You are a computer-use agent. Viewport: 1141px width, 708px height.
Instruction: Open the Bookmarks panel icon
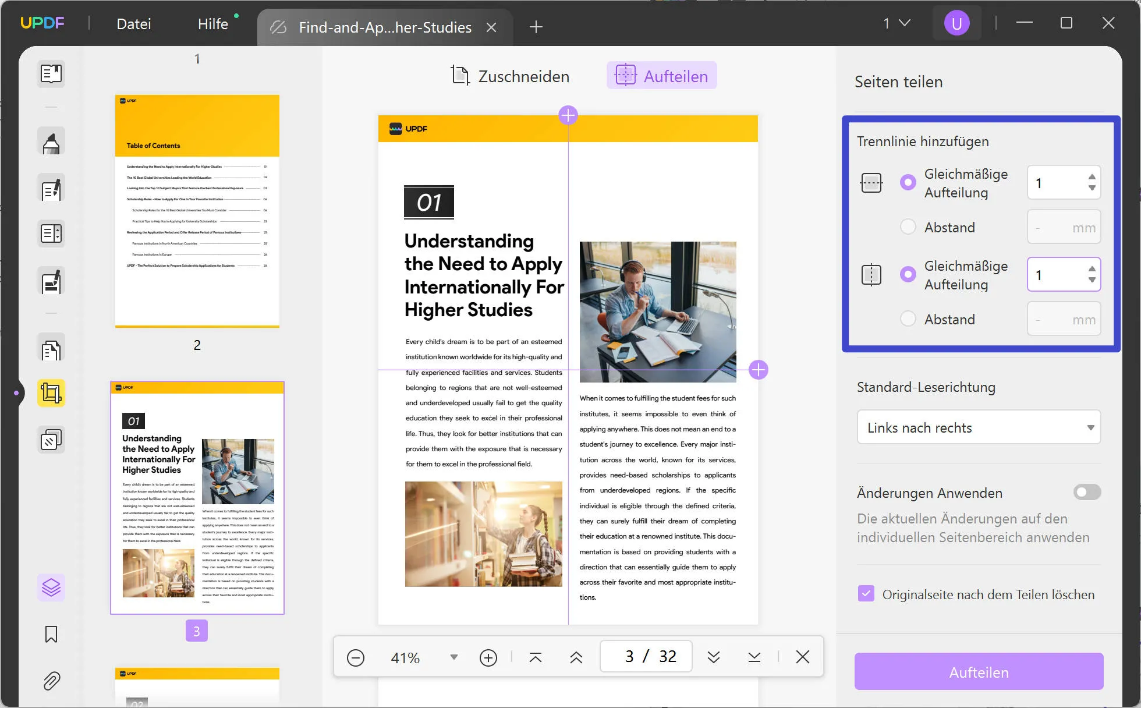pyautogui.click(x=51, y=634)
